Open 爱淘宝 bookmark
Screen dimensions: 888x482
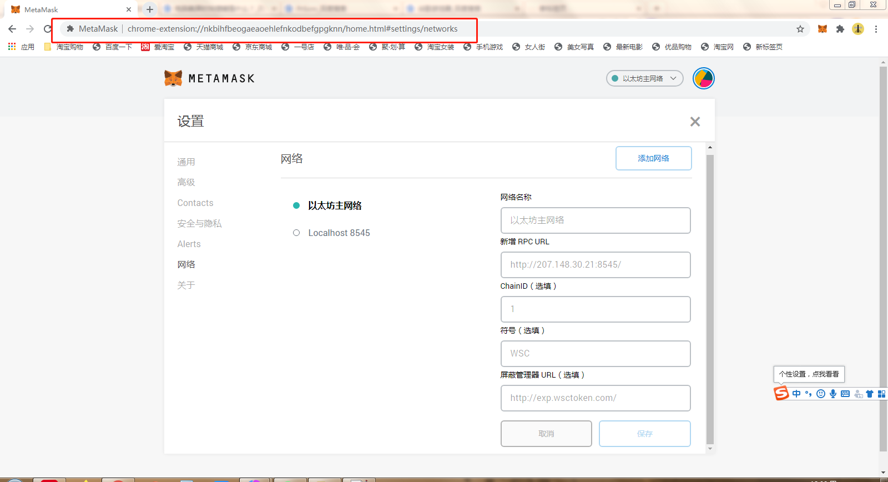(x=158, y=47)
